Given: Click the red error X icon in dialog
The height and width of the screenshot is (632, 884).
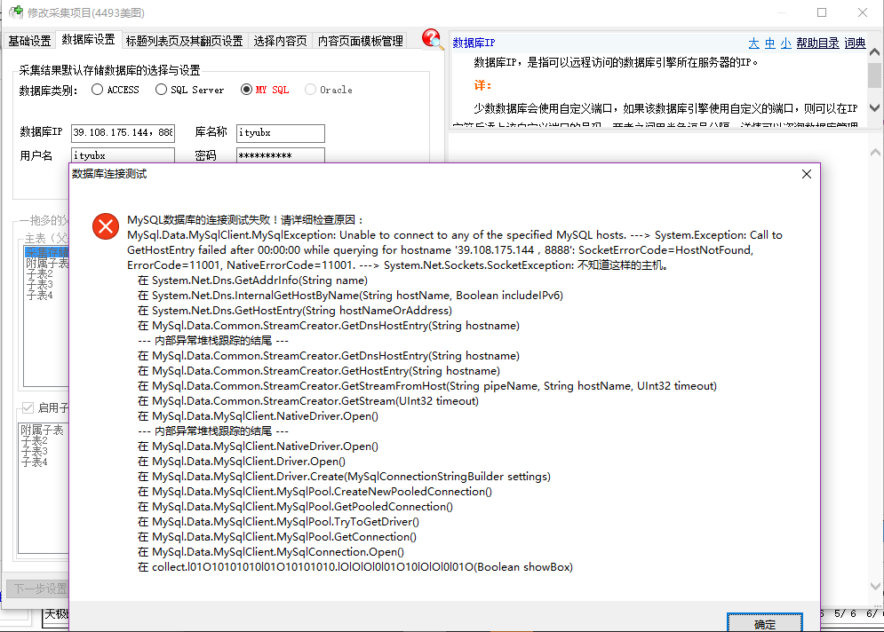Looking at the screenshot, I should click(x=105, y=227).
